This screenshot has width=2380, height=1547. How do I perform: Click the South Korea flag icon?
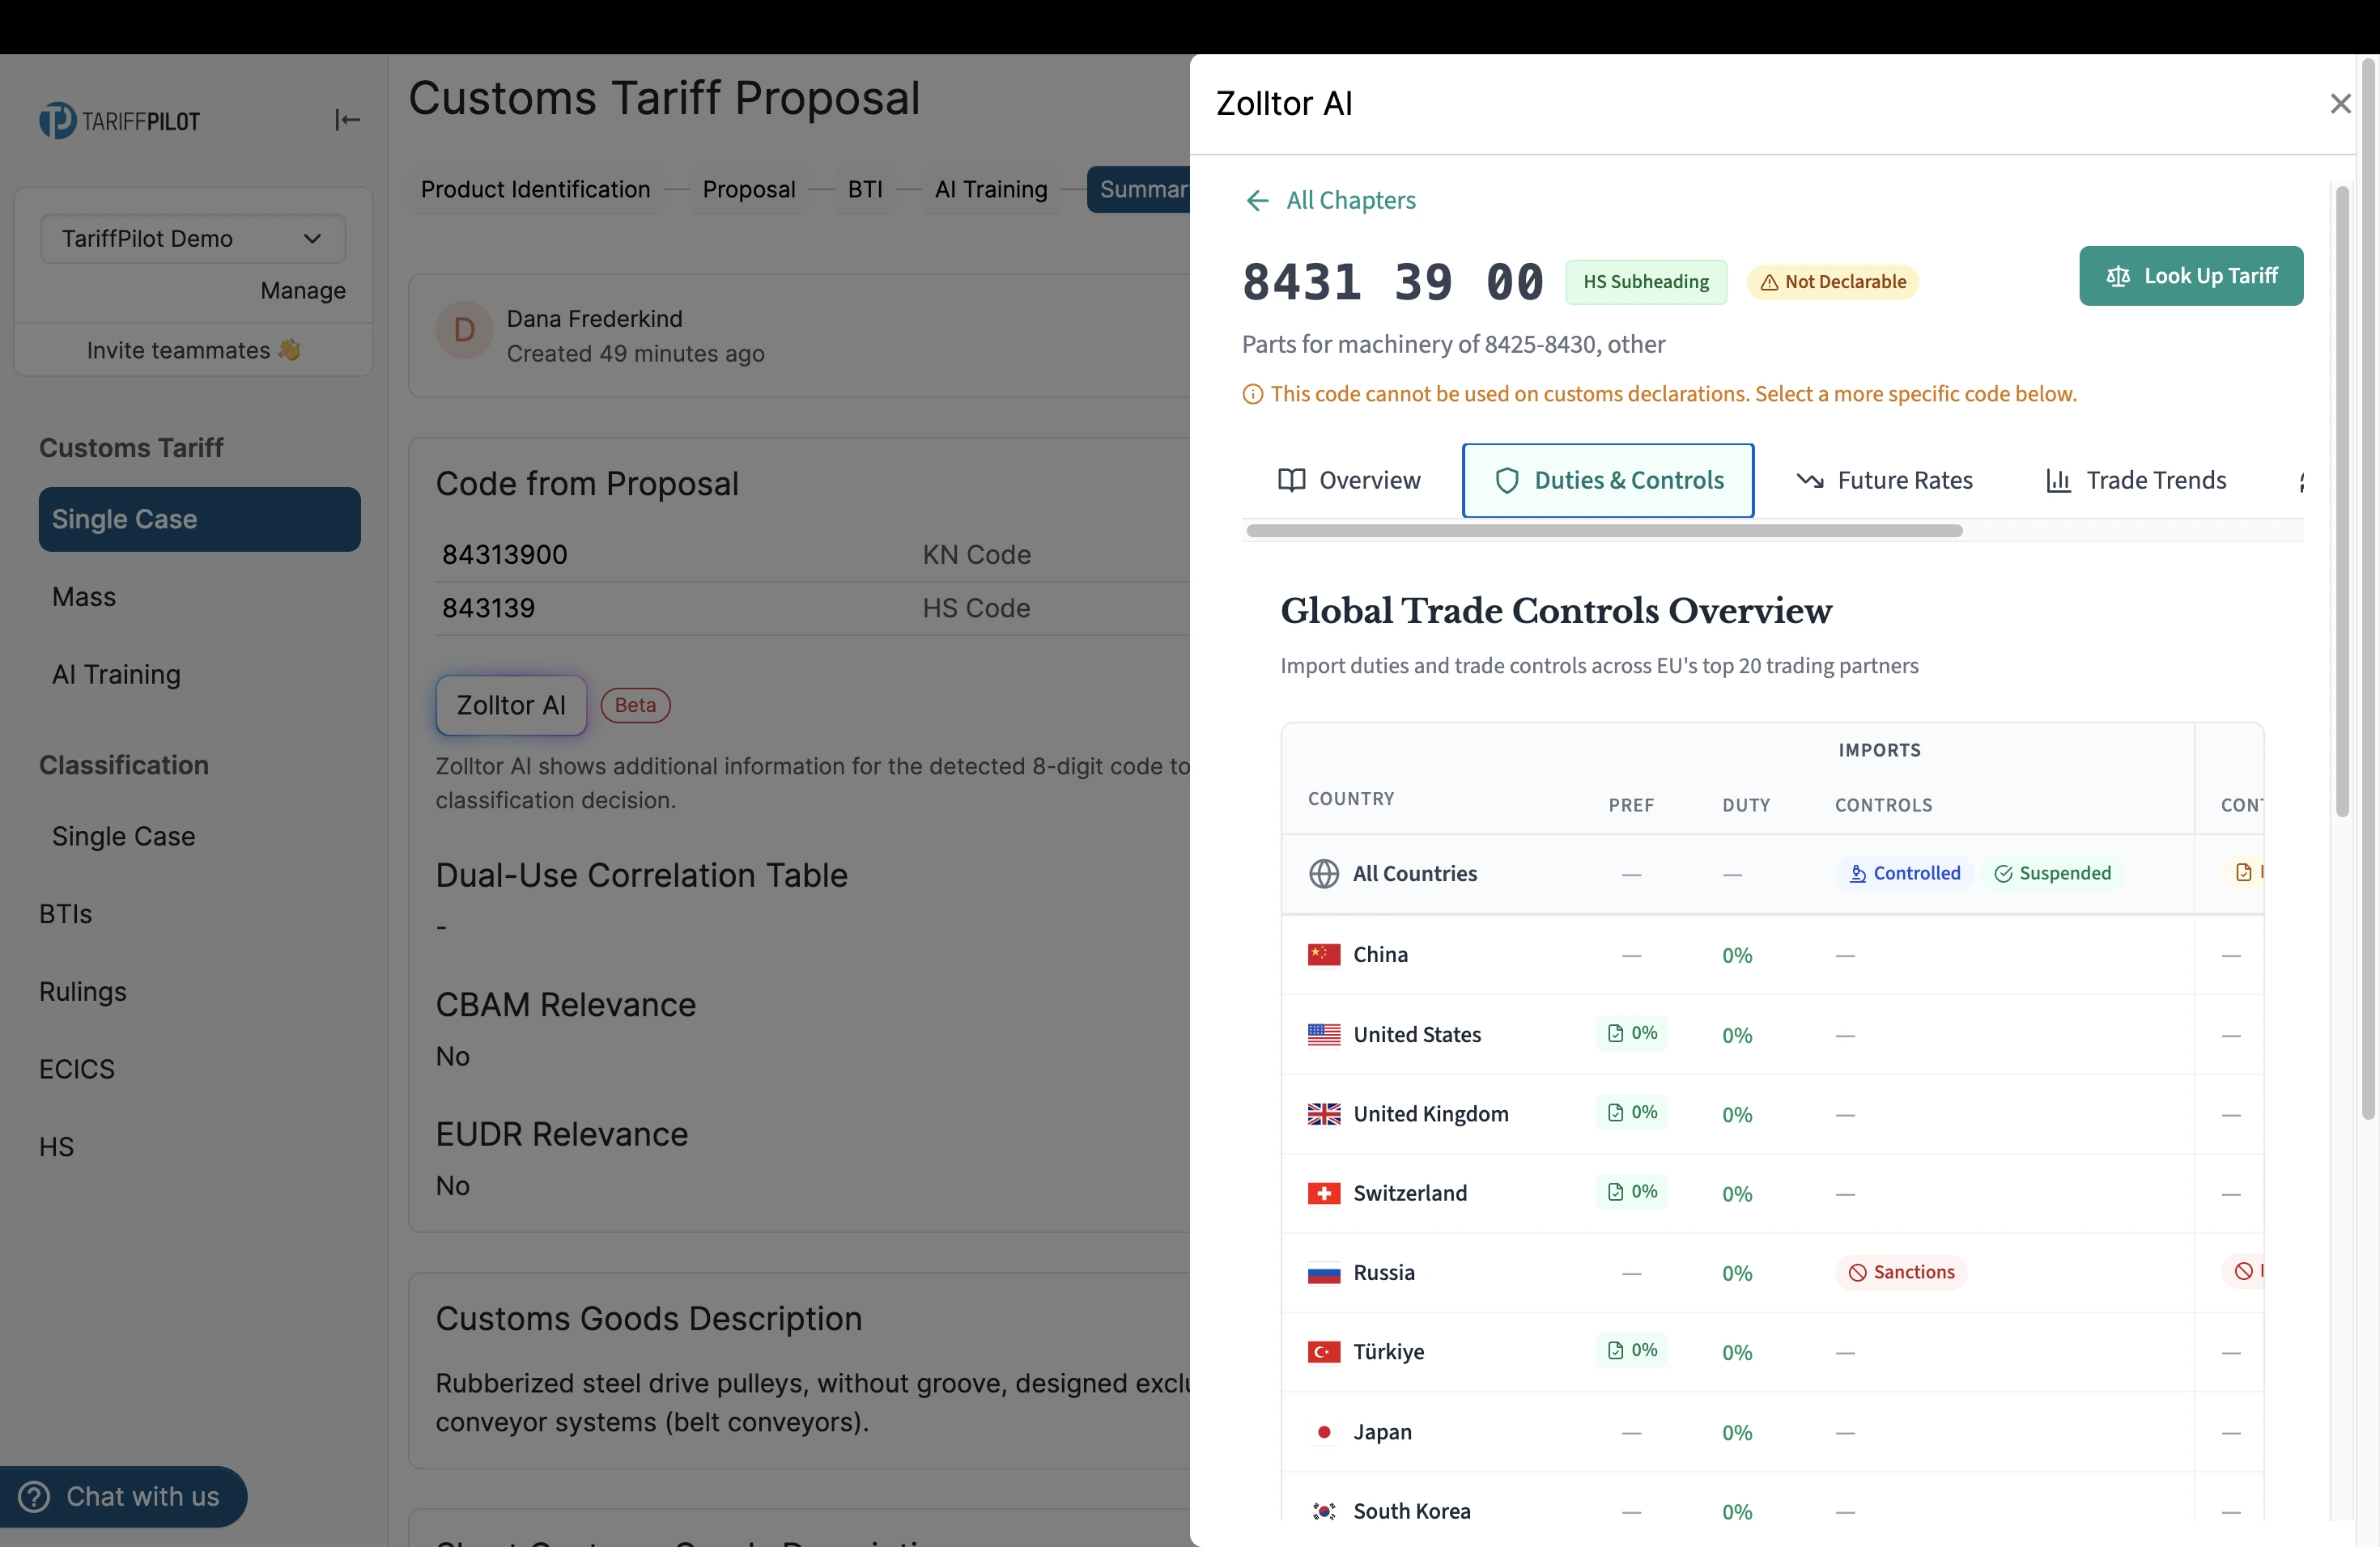[1324, 1511]
